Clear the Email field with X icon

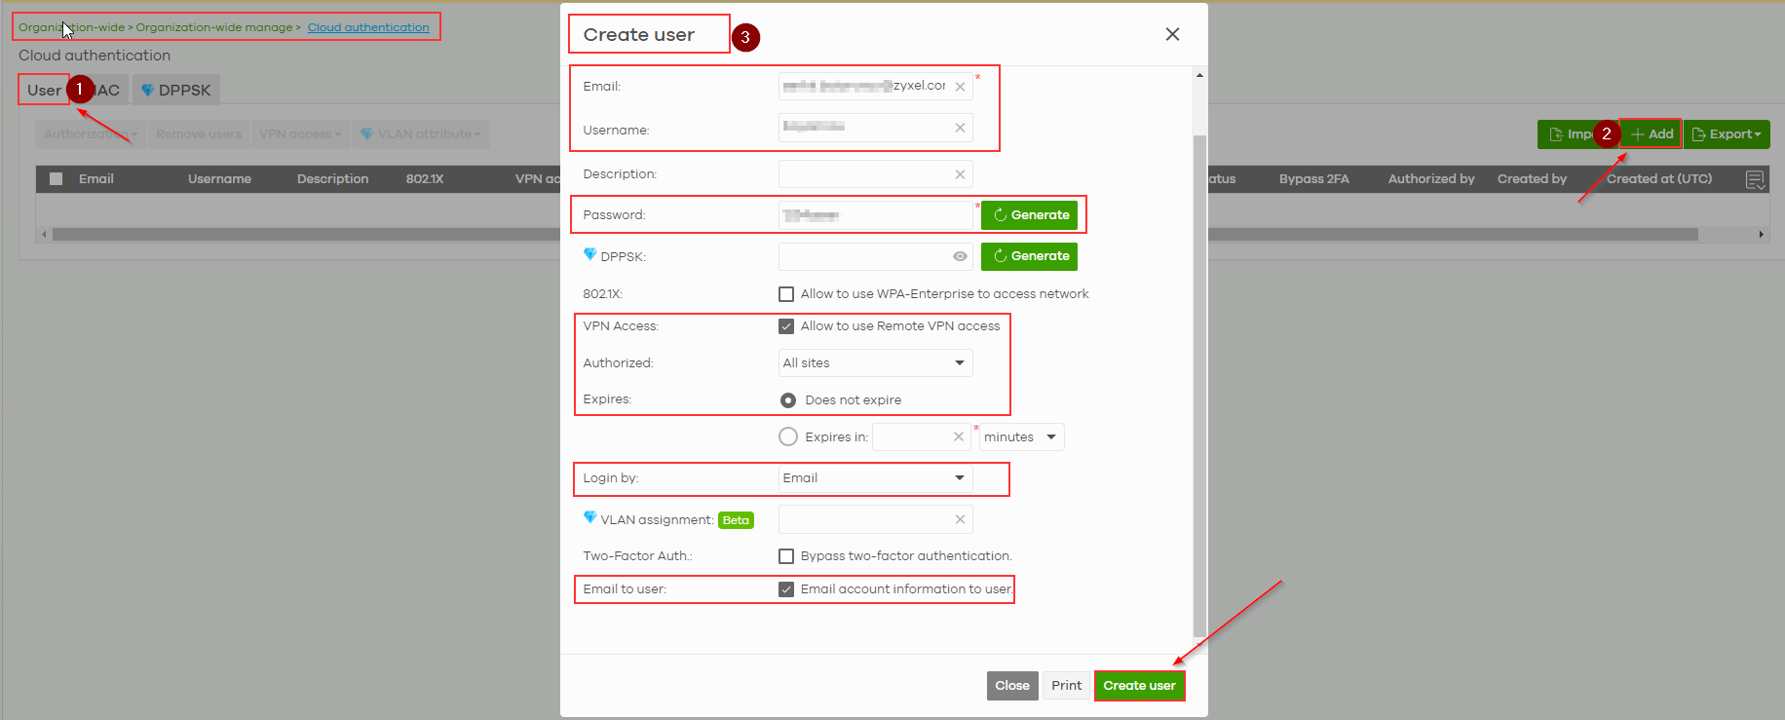coord(960,87)
